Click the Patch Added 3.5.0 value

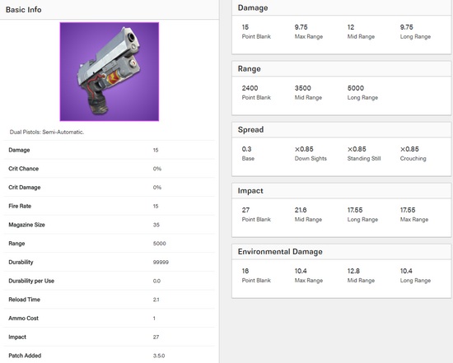click(159, 356)
